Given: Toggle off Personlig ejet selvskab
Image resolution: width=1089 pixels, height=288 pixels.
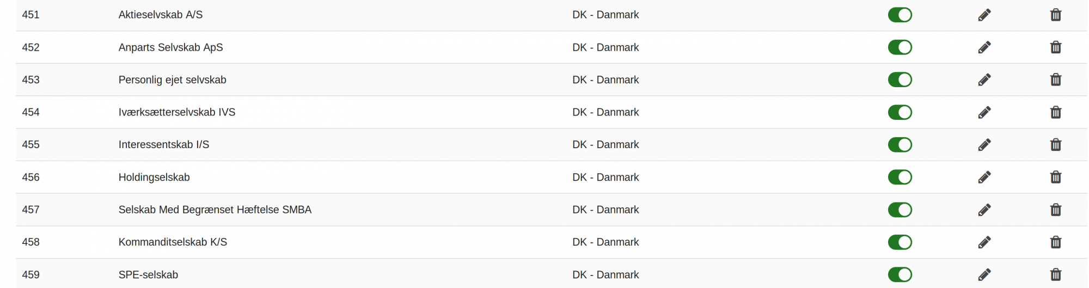Looking at the screenshot, I should pos(900,79).
